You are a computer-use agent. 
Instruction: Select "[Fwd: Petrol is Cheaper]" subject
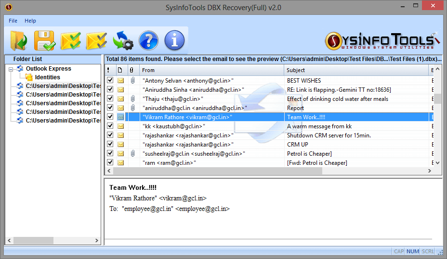click(x=317, y=163)
